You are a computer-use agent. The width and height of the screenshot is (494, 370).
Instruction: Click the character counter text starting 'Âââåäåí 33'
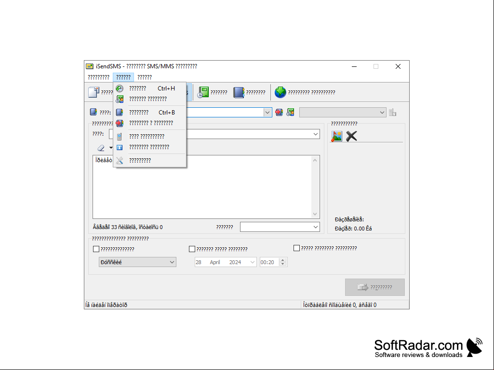click(x=128, y=227)
